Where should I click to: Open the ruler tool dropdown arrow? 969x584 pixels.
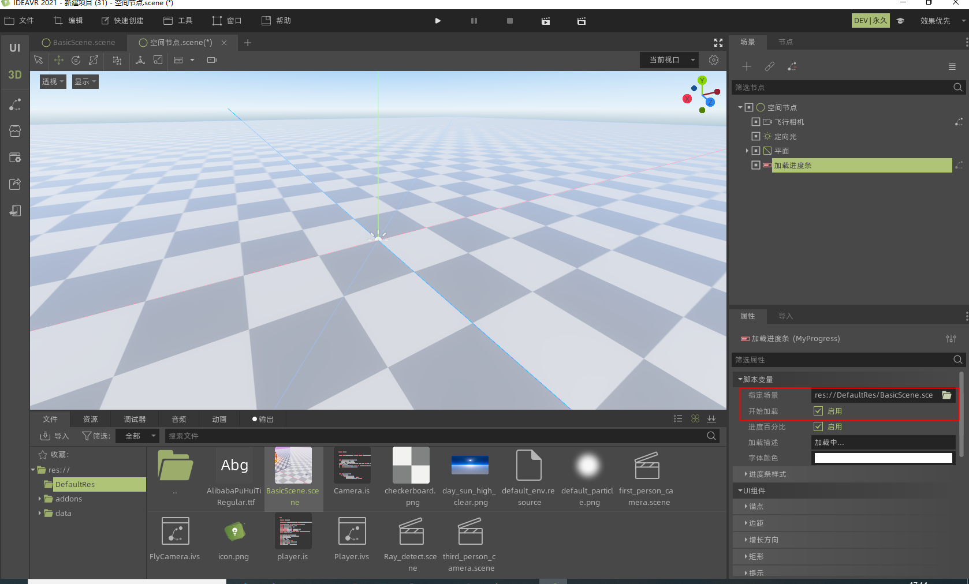[192, 60]
